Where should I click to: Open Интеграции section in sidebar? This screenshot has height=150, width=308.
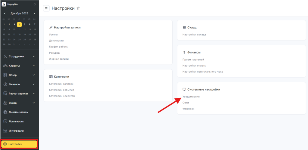pyautogui.click(x=16, y=130)
